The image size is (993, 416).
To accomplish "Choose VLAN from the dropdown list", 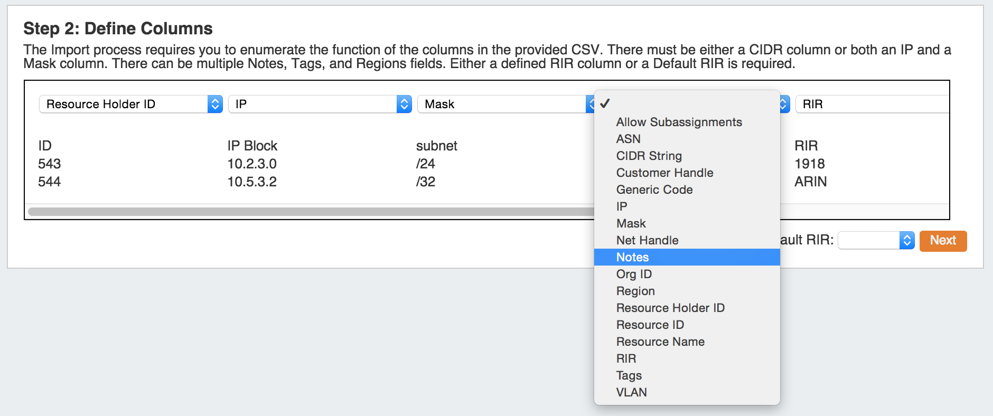I will pyautogui.click(x=631, y=392).
